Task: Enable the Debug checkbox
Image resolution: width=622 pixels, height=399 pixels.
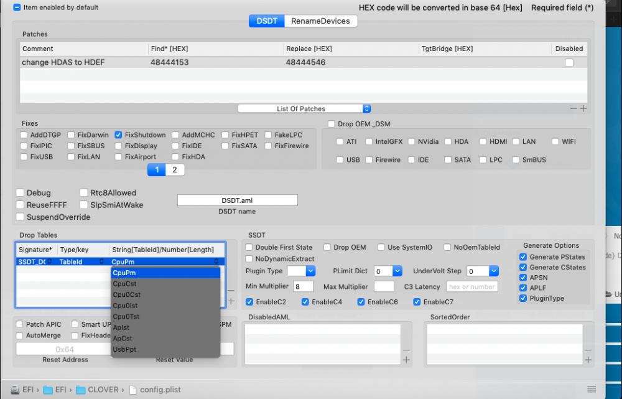Action: pyautogui.click(x=21, y=193)
